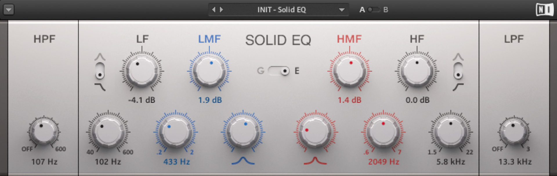Click the LF low shelf shape icon
The image size is (557, 176).
pyautogui.click(x=100, y=87)
